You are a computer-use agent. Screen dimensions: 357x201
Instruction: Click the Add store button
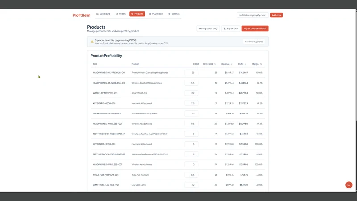coord(276,15)
